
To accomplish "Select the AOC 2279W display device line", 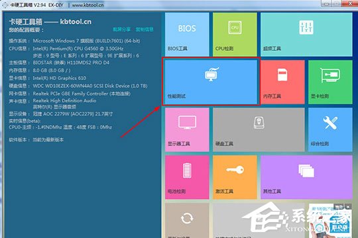I will point(61,114).
